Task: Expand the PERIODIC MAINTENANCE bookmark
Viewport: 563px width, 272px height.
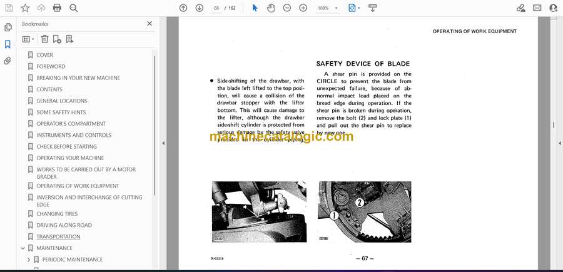Action: click(x=29, y=259)
